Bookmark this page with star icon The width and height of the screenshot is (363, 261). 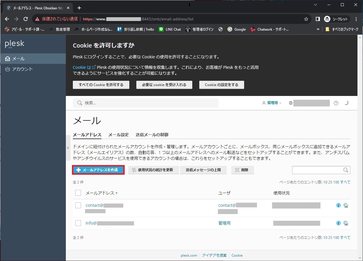tap(306, 19)
